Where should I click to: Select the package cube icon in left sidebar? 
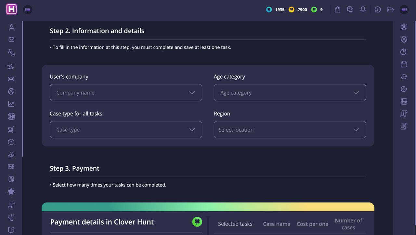pos(11,142)
